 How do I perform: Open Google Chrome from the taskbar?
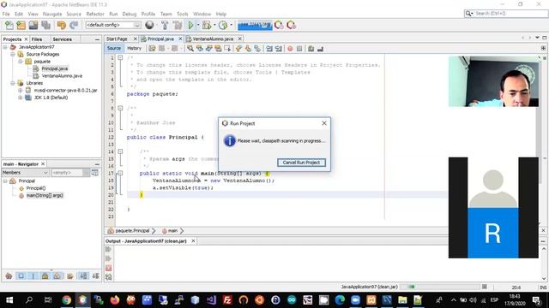click(x=67, y=300)
